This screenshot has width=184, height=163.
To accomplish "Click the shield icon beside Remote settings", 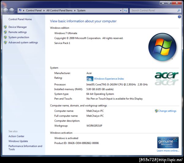I will click(6, 32).
